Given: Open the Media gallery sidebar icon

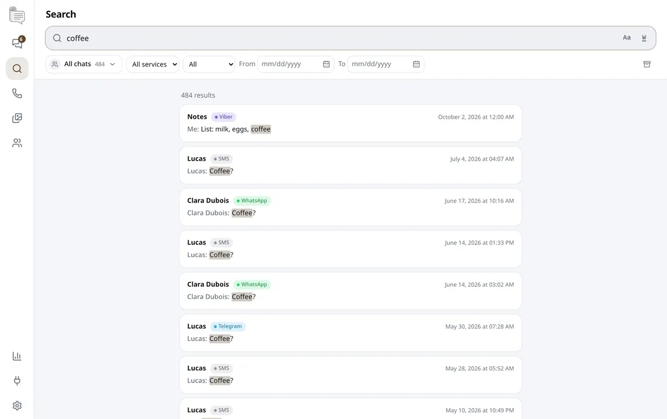Looking at the screenshot, I should click(17, 118).
